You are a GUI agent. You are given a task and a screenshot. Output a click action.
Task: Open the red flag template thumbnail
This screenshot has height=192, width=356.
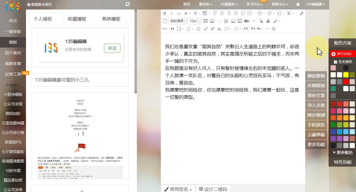point(80,135)
